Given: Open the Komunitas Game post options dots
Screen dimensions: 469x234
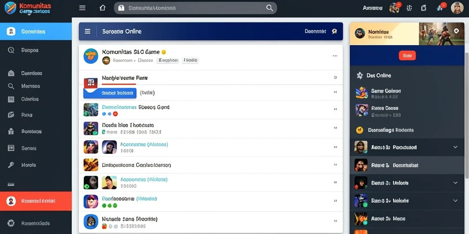Looking at the screenshot, I should coord(335,56).
